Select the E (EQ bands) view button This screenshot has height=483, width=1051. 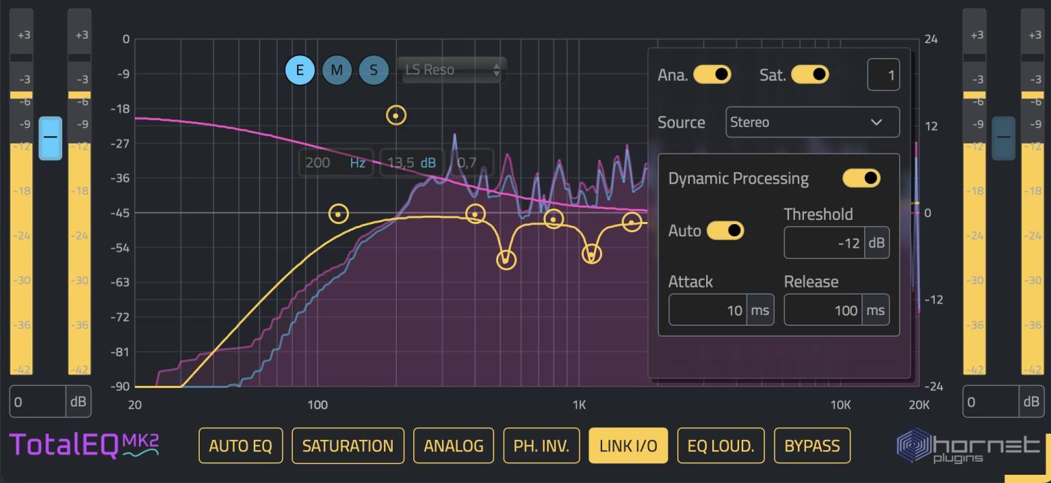click(300, 70)
